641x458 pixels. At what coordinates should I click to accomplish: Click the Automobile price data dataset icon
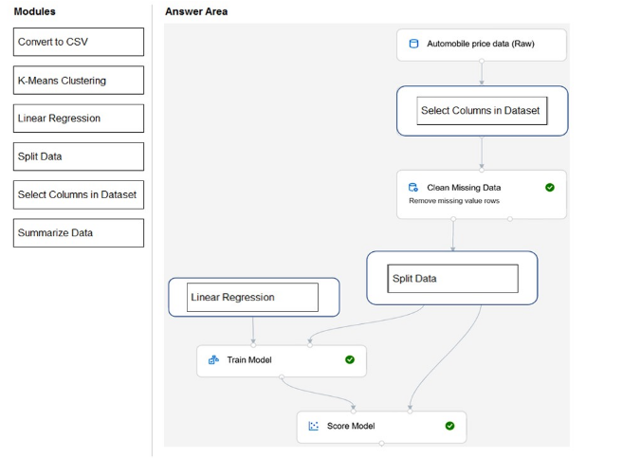pyautogui.click(x=413, y=44)
